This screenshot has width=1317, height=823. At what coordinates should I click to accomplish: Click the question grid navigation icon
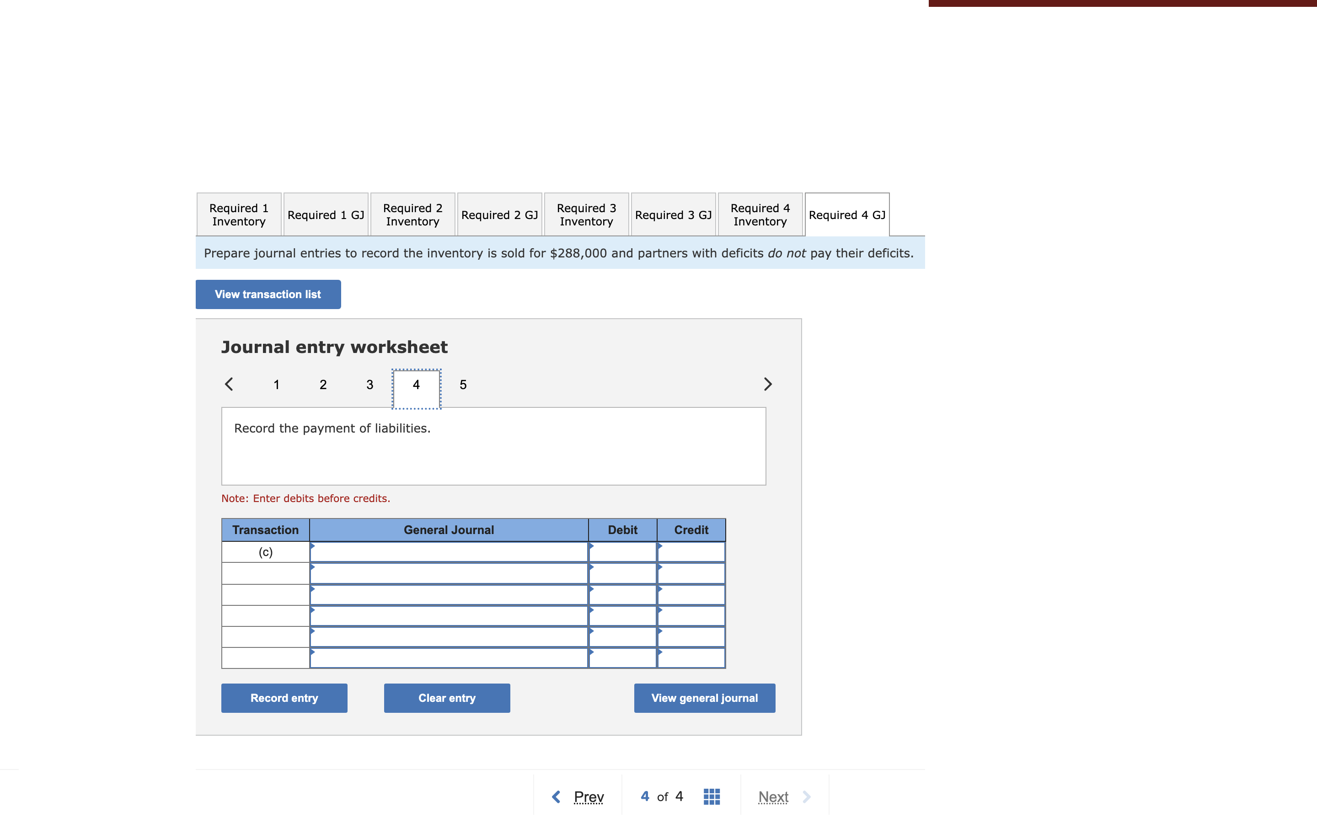(711, 796)
